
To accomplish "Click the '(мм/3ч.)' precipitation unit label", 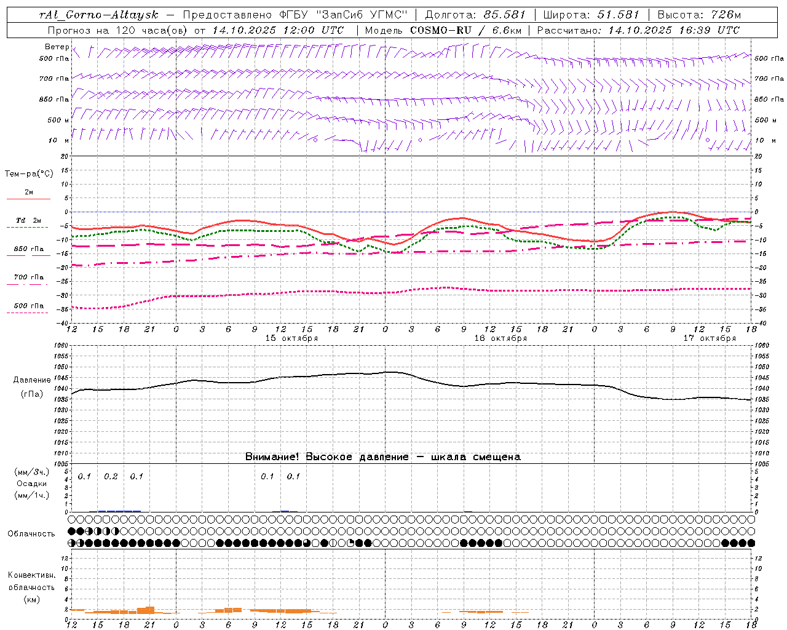I will (x=32, y=472).
